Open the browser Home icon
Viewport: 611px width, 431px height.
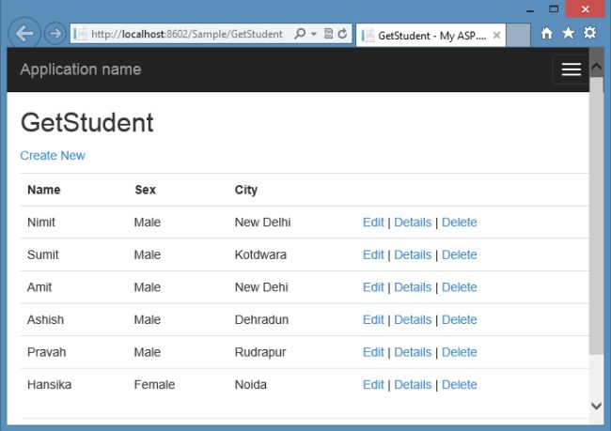[x=547, y=33]
